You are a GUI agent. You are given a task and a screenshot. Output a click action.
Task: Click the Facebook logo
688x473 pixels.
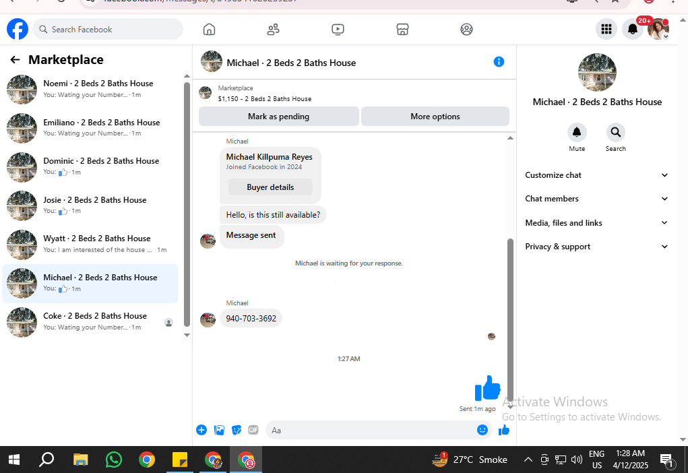pyautogui.click(x=18, y=29)
